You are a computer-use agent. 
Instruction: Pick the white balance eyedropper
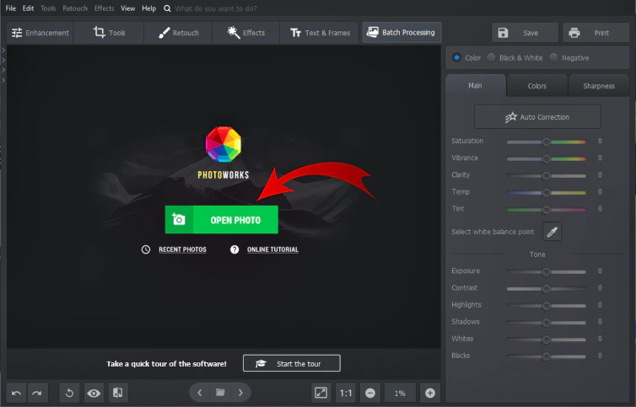click(x=552, y=232)
